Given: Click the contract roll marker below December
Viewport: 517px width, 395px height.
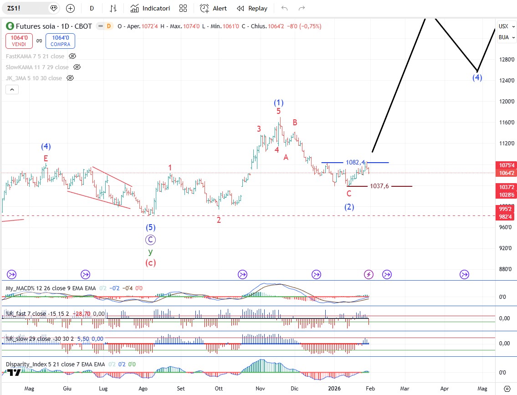Looking at the screenshot, I should [317, 274].
